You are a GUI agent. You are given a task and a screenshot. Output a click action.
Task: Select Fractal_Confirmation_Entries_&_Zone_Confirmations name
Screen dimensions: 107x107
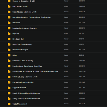click(32, 17)
